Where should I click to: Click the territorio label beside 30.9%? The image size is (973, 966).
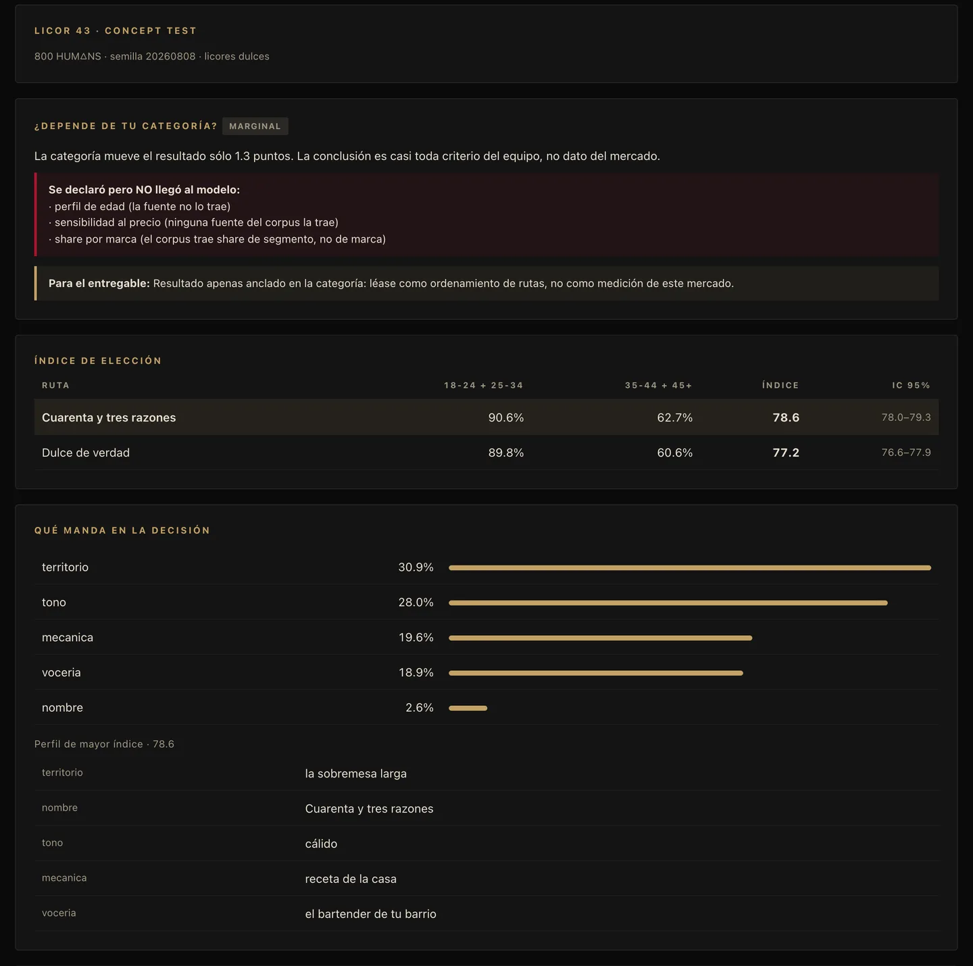click(65, 567)
